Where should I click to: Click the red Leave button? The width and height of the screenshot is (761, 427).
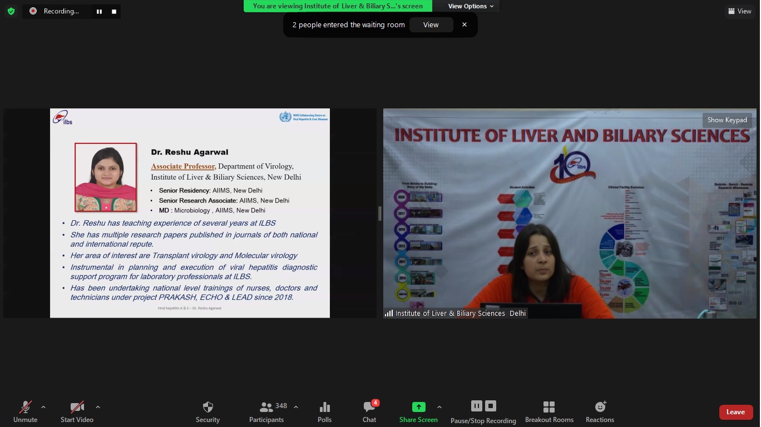[x=736, y=412]
